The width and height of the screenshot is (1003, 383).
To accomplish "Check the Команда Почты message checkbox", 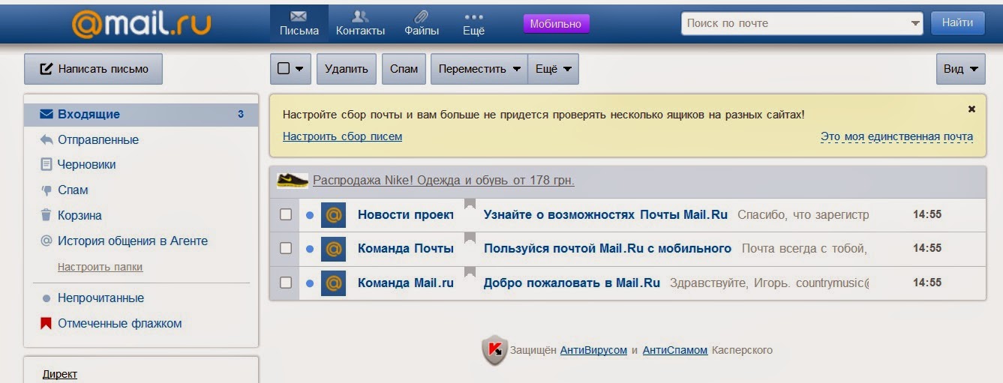I will (x=285, y=249).
